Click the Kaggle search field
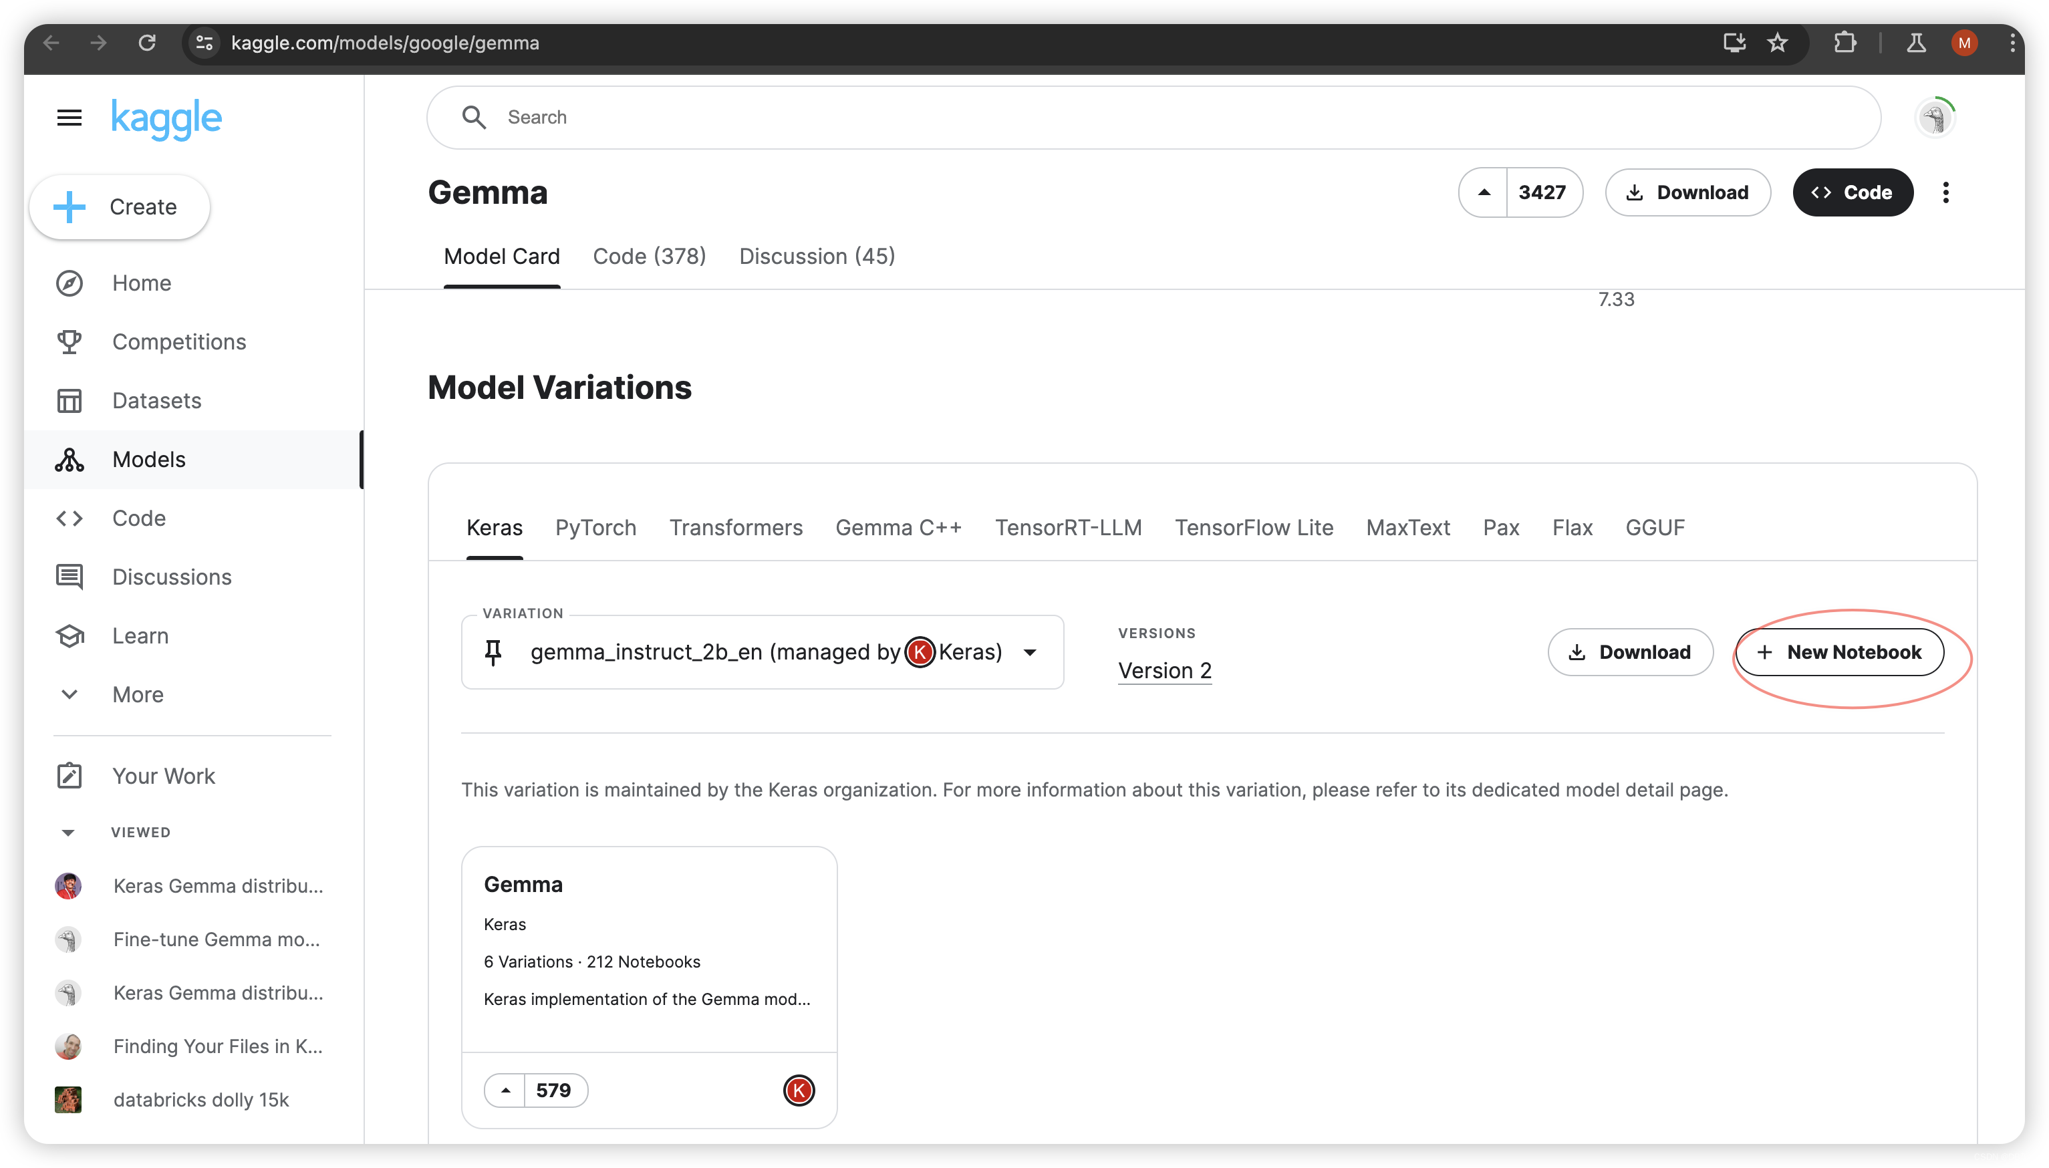 tap(1152, 118)
